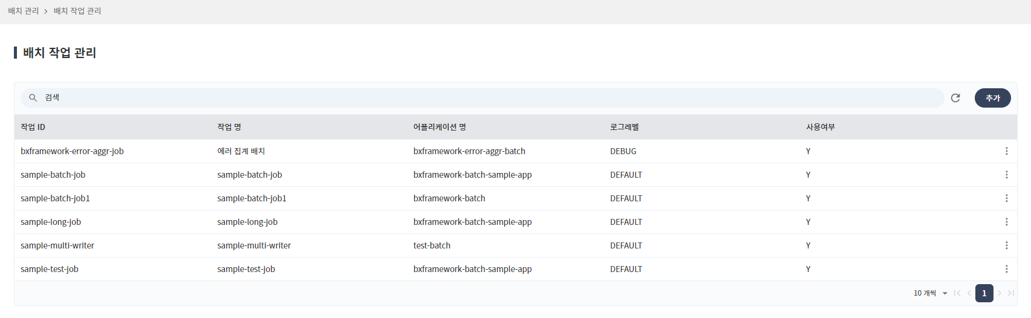This screenshot has width=1031, height=318.
Task: Sort by 로그레벨 column header
Action: (x=625, y=127)
